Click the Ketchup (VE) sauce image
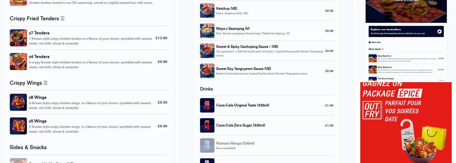This screenshot has width=456, height=163. point(207,11)
